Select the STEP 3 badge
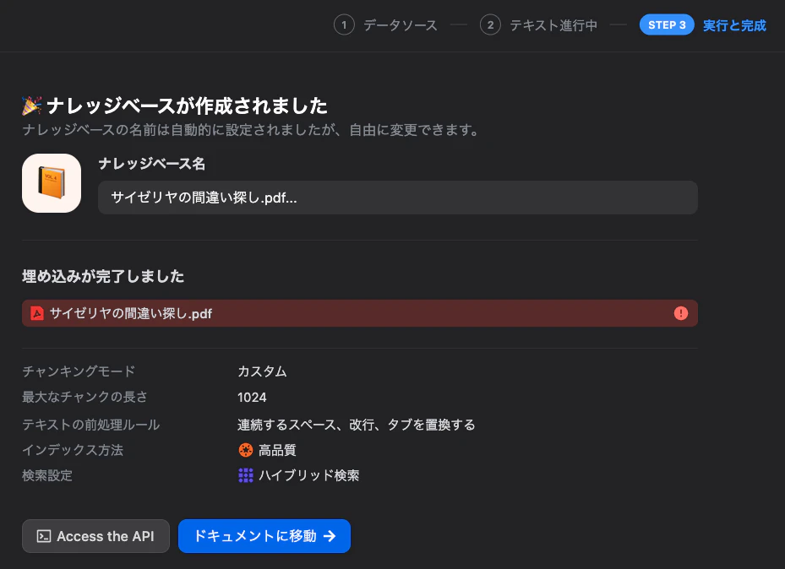785x569 pixels. point(667,25)
